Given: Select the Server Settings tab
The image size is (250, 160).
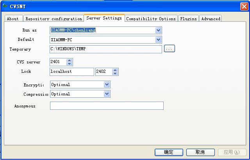Looking at the screenshot, I should [x=104, y=18].
